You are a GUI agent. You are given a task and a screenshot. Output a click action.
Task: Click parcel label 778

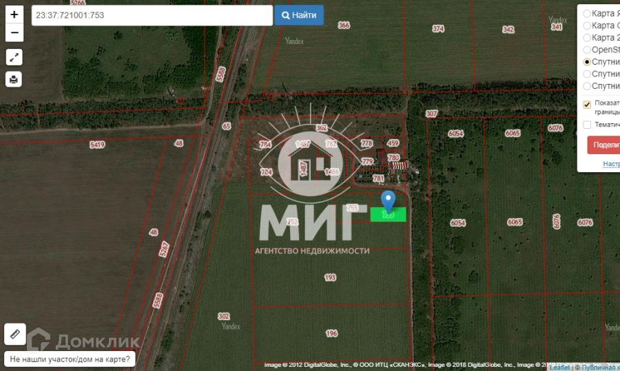coord(367,143)
